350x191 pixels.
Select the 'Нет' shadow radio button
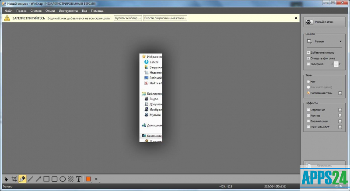click(x=309, y=81)
